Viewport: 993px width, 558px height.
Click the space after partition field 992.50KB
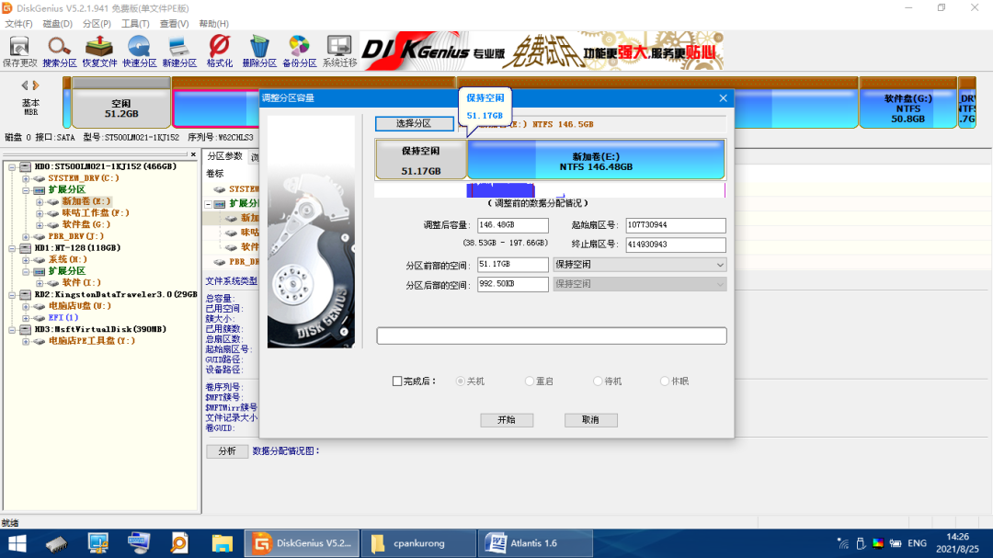[x=512, y=284]
